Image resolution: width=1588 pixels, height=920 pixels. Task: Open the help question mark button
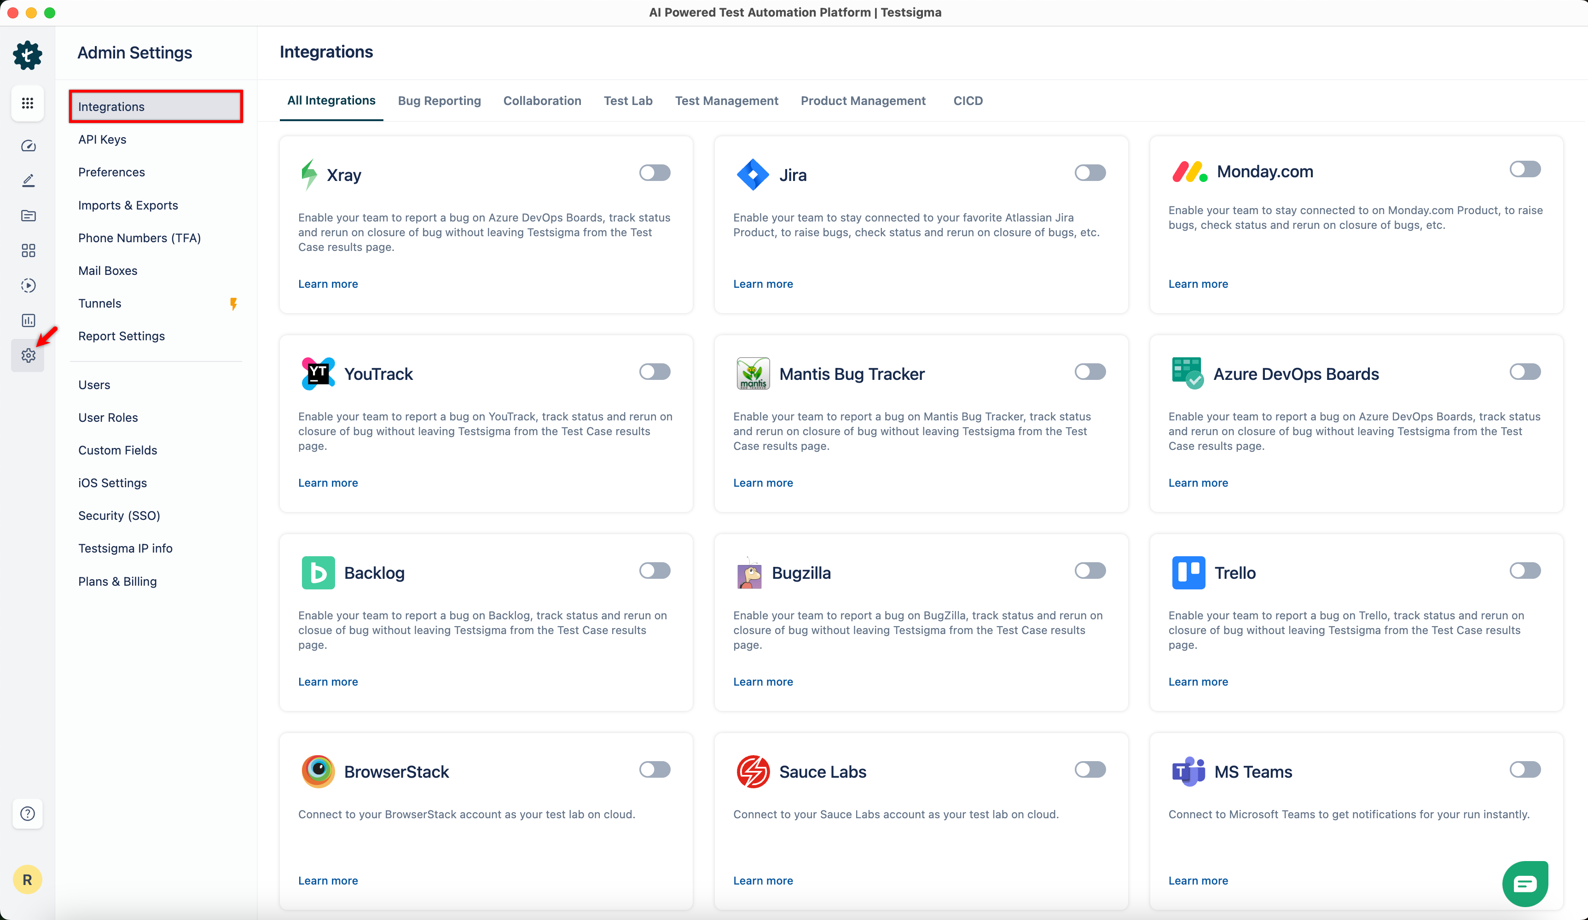[28, 814]
